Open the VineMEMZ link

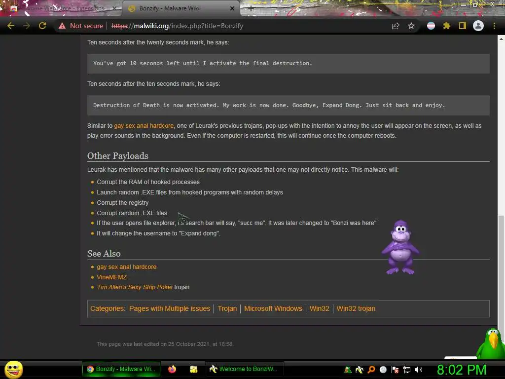[112, 277]
